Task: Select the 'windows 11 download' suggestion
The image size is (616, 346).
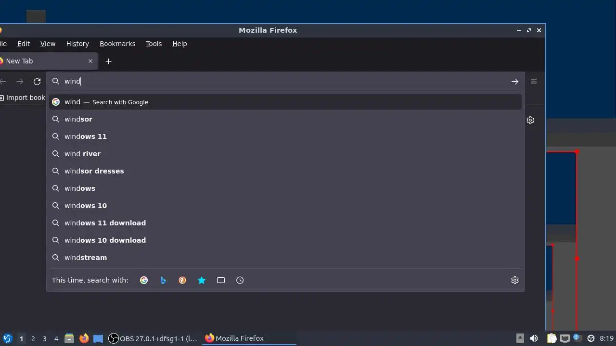Action: [x=285, y=223]
